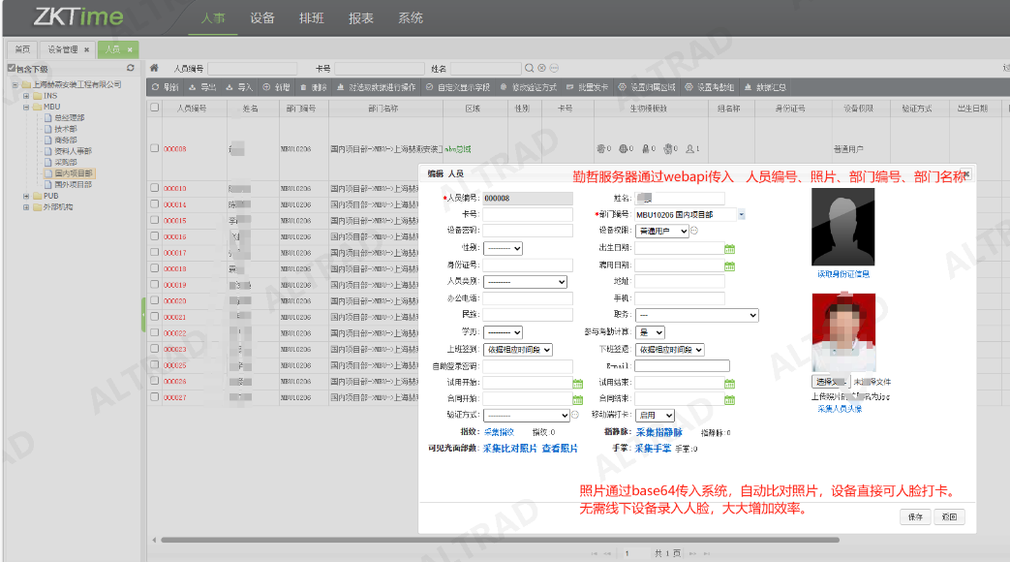Open the 设备 top menu

click(261, 18)
